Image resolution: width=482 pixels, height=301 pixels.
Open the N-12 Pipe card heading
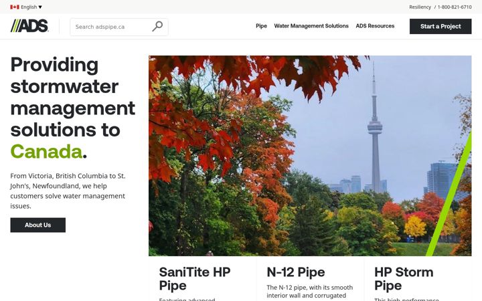(296, 272)
